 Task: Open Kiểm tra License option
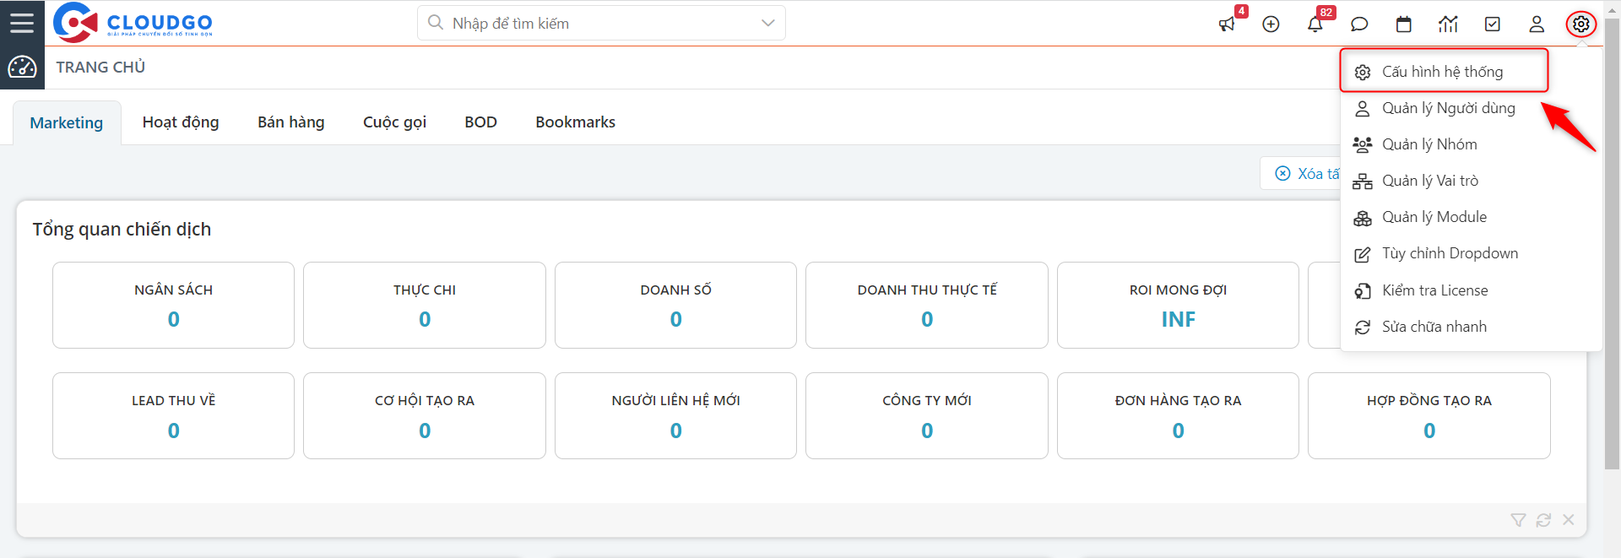coord(1434,290)
